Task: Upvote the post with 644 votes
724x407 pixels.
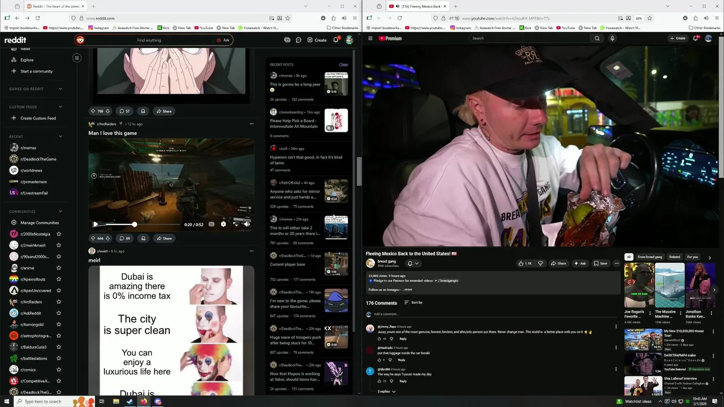Action: click(93, 239)
